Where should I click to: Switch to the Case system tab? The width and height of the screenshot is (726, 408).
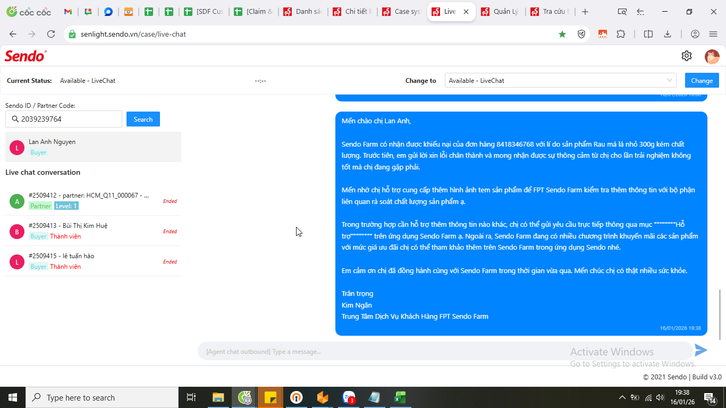tap(402, 12)
